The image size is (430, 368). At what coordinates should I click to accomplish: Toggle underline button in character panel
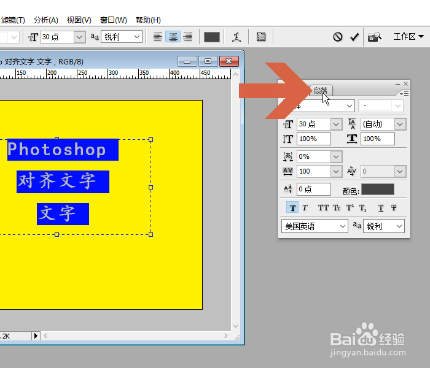coord(381,208)
